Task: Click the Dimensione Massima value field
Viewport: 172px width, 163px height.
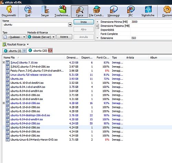Action: [x=151, y=26]
